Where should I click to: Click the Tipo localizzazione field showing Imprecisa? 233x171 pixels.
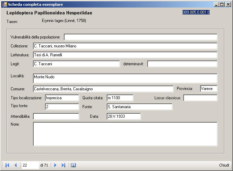62,98
